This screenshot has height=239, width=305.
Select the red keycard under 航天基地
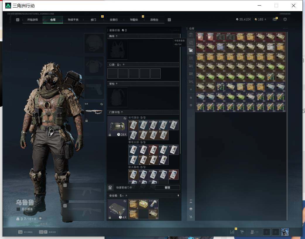click(x=173, y=174)
